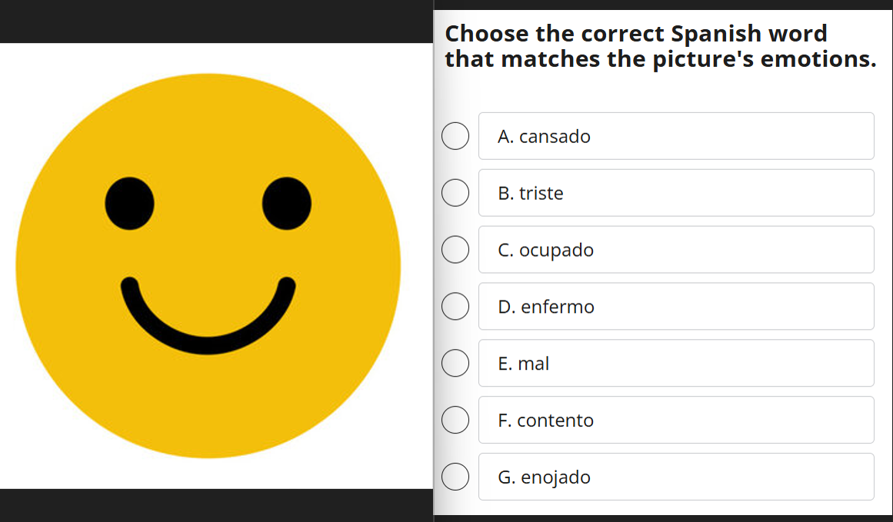
Task: Pick the contento answer option box
Action: click(675, 420)
